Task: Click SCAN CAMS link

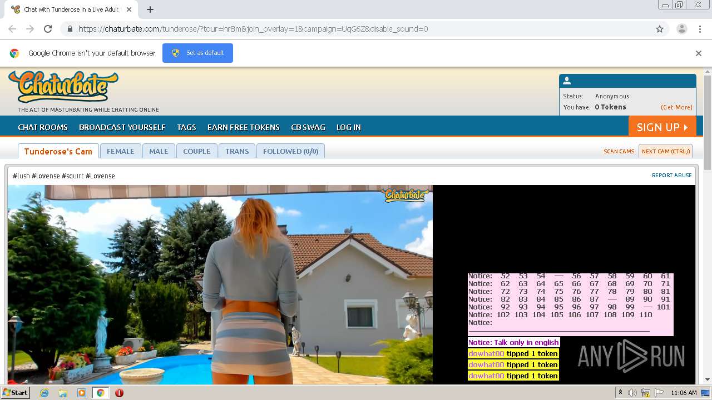Action: [619, 151]
